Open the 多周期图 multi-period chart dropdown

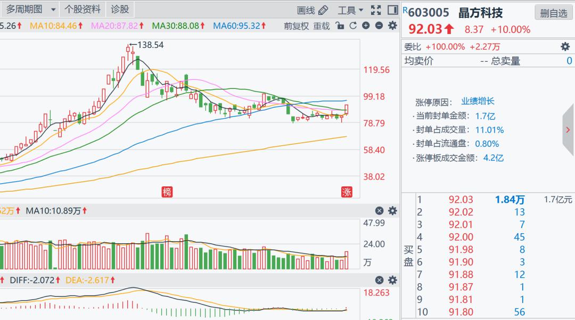pos(30,9)
